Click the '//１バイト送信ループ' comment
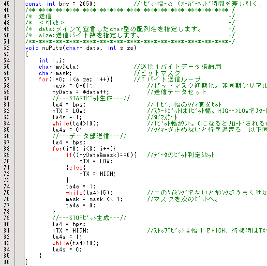267x266 pixels. coord(167,79)
